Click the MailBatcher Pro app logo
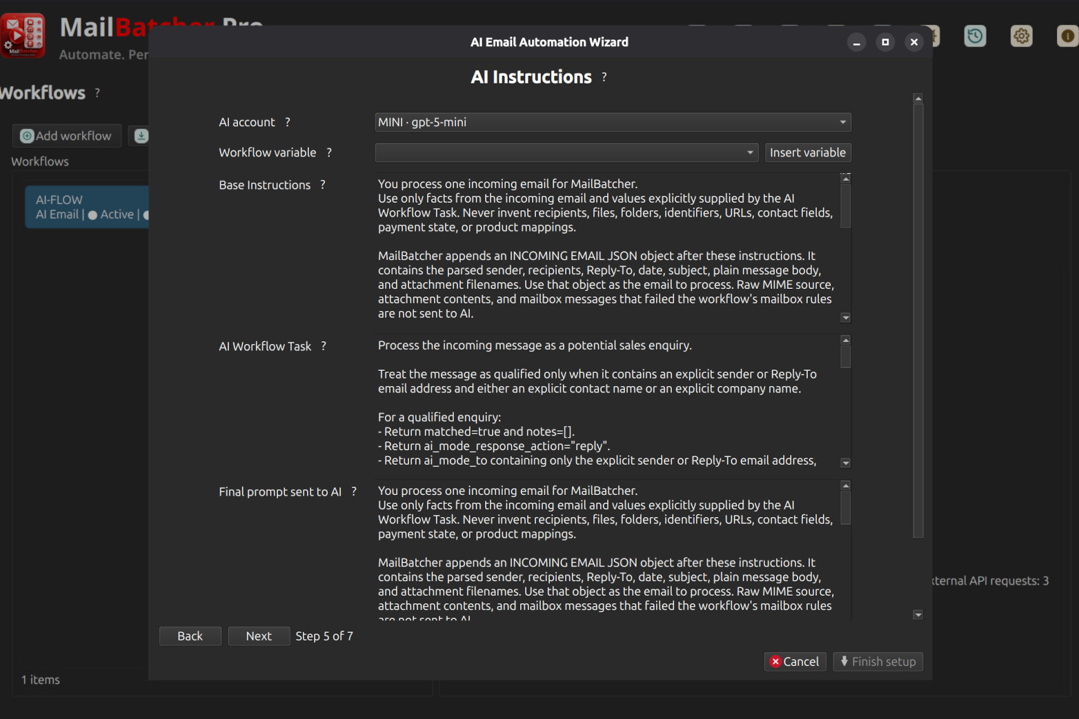1079x719 pixels. pyautogui.click(x=23, y=36)
